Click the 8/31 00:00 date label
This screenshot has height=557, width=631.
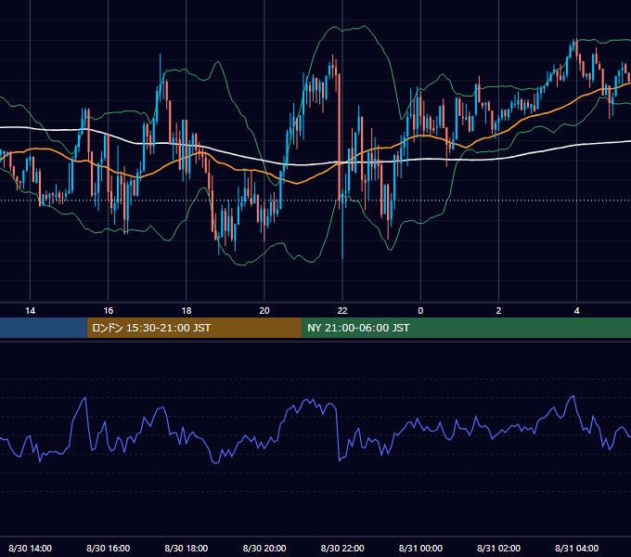click(420, 548)
